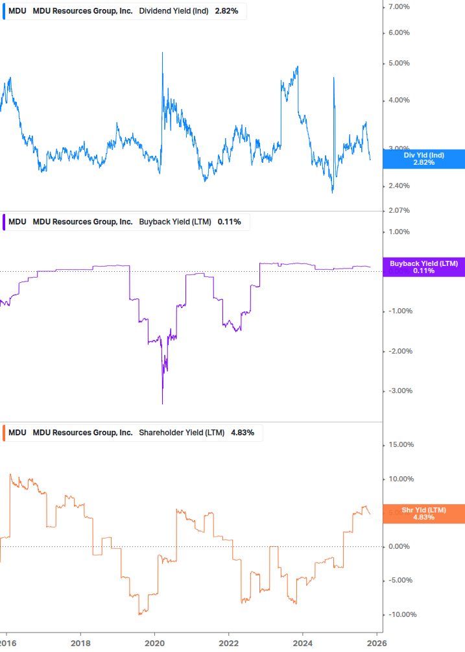Click the 15.00% axis label in shareholder chart
Viewport: 465px width, 652px height.
click(401, 445)
